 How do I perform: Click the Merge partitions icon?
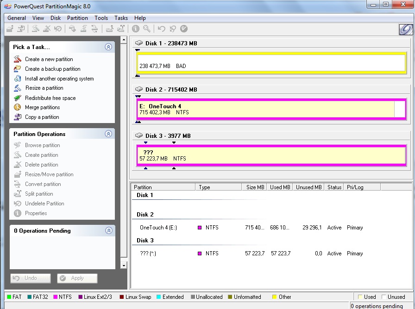coord(18,107)
